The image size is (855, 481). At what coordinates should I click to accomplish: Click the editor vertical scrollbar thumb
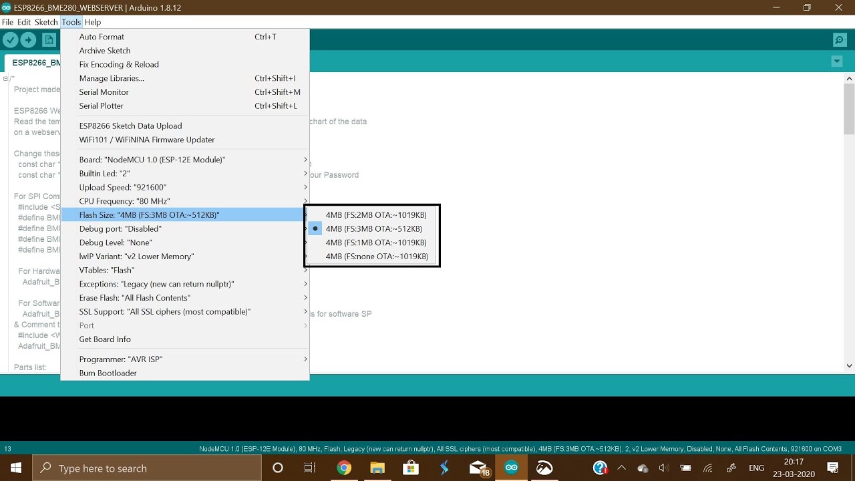click(x=849, y=109)
